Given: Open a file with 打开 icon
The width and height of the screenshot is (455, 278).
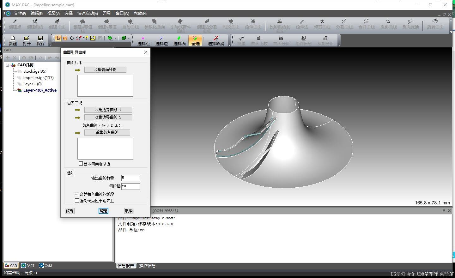Looking at the screenshot, I should point(27,38).
